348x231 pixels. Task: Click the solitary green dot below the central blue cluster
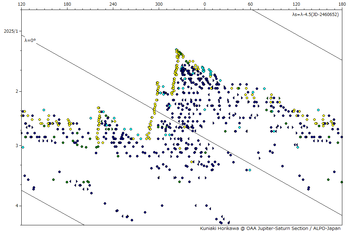point(179,182)
